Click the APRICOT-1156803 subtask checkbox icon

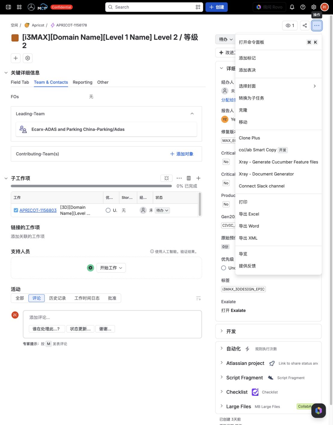tap(16, 210)
